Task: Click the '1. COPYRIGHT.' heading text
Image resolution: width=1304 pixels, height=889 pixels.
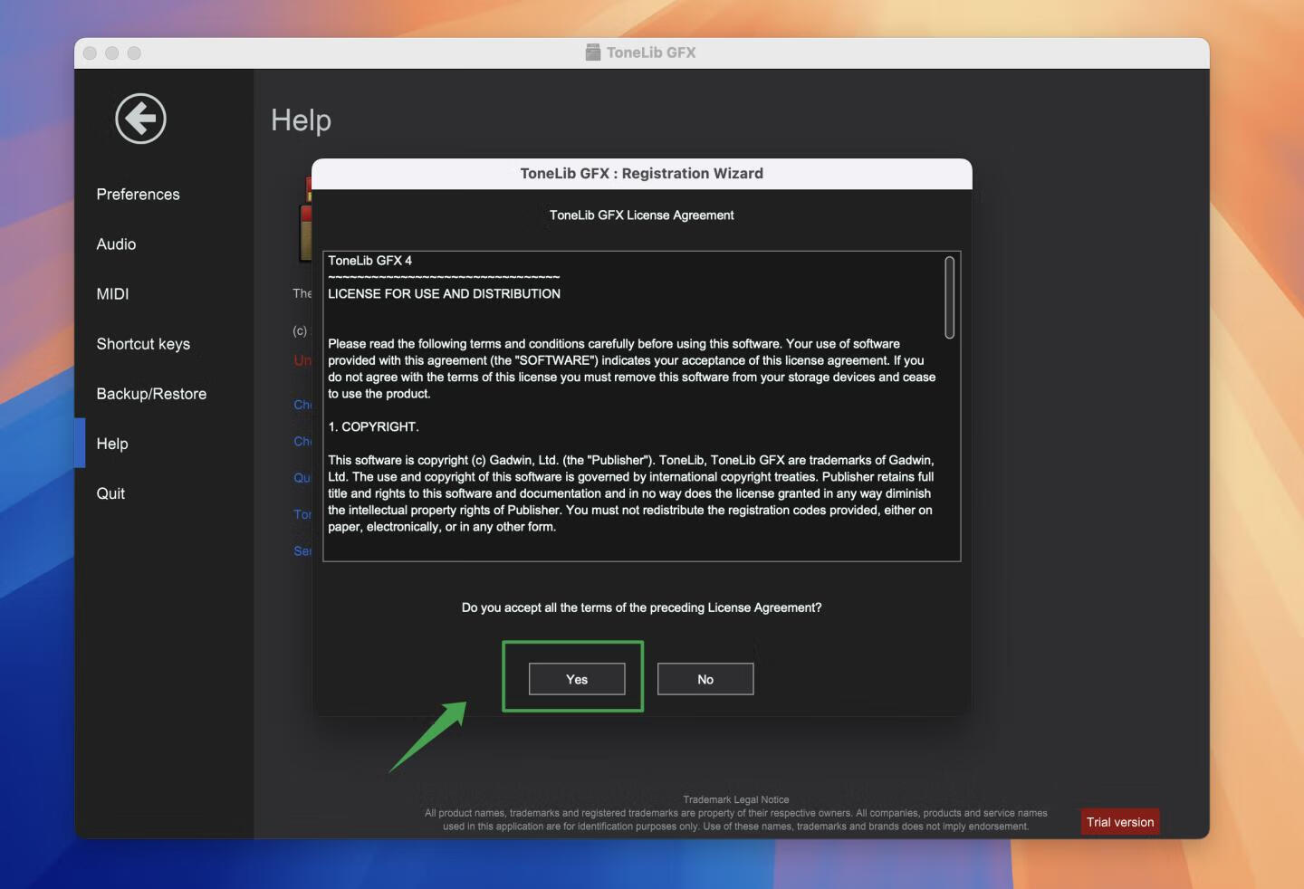Action: pos(373,426)
